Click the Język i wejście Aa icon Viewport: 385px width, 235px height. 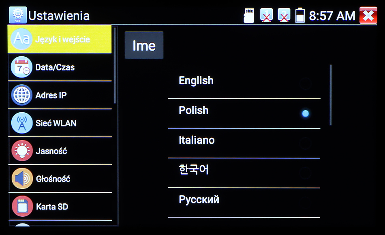click(21, 39)
